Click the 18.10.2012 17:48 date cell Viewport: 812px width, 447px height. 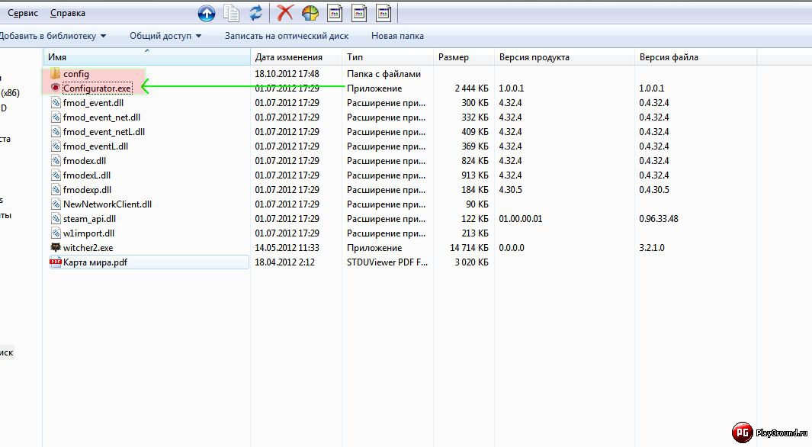point(287,74)
